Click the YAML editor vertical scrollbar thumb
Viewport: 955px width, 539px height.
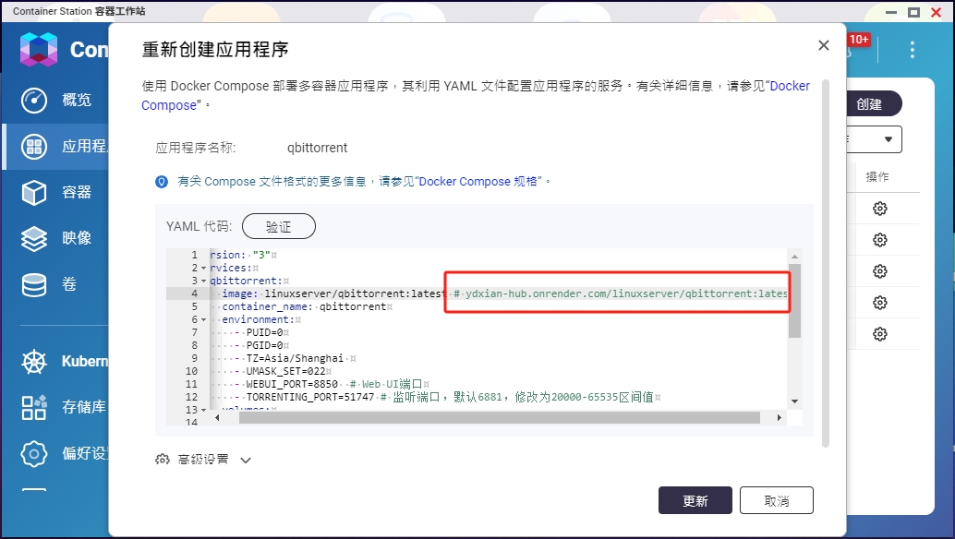794,301
